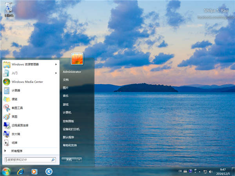Open shutdown options arrow beside 关机
235x176 pixels.
pyautogui.click(x=80, y=160)
